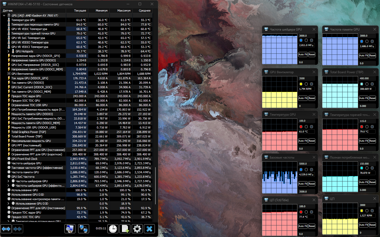Click the blue color swatch in Частота шейдера GPU
This screenshot has height=237, width=380.
[301, 41]
